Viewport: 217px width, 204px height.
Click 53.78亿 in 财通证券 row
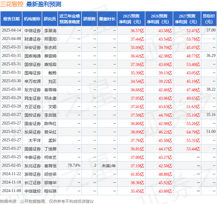coord(193,39)
